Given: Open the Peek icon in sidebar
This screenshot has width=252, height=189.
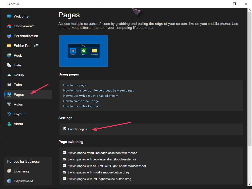Looking at the screenshot, I should click(x=9, y=55).
